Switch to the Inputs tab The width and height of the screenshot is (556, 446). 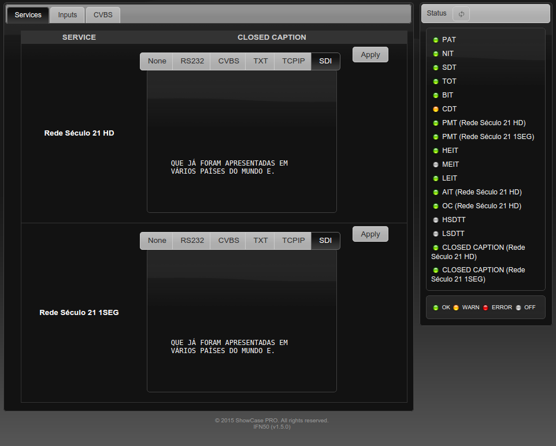[67, 15]
